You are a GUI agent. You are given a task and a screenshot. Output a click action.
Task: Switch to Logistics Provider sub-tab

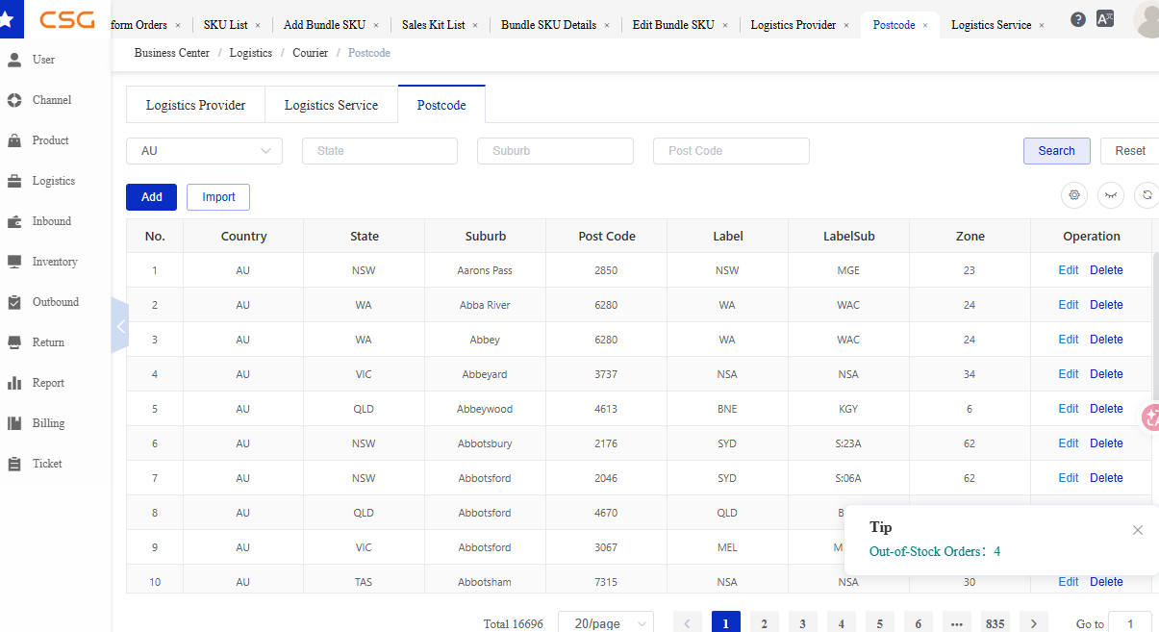pyautogui.click(x=195, y=105)
